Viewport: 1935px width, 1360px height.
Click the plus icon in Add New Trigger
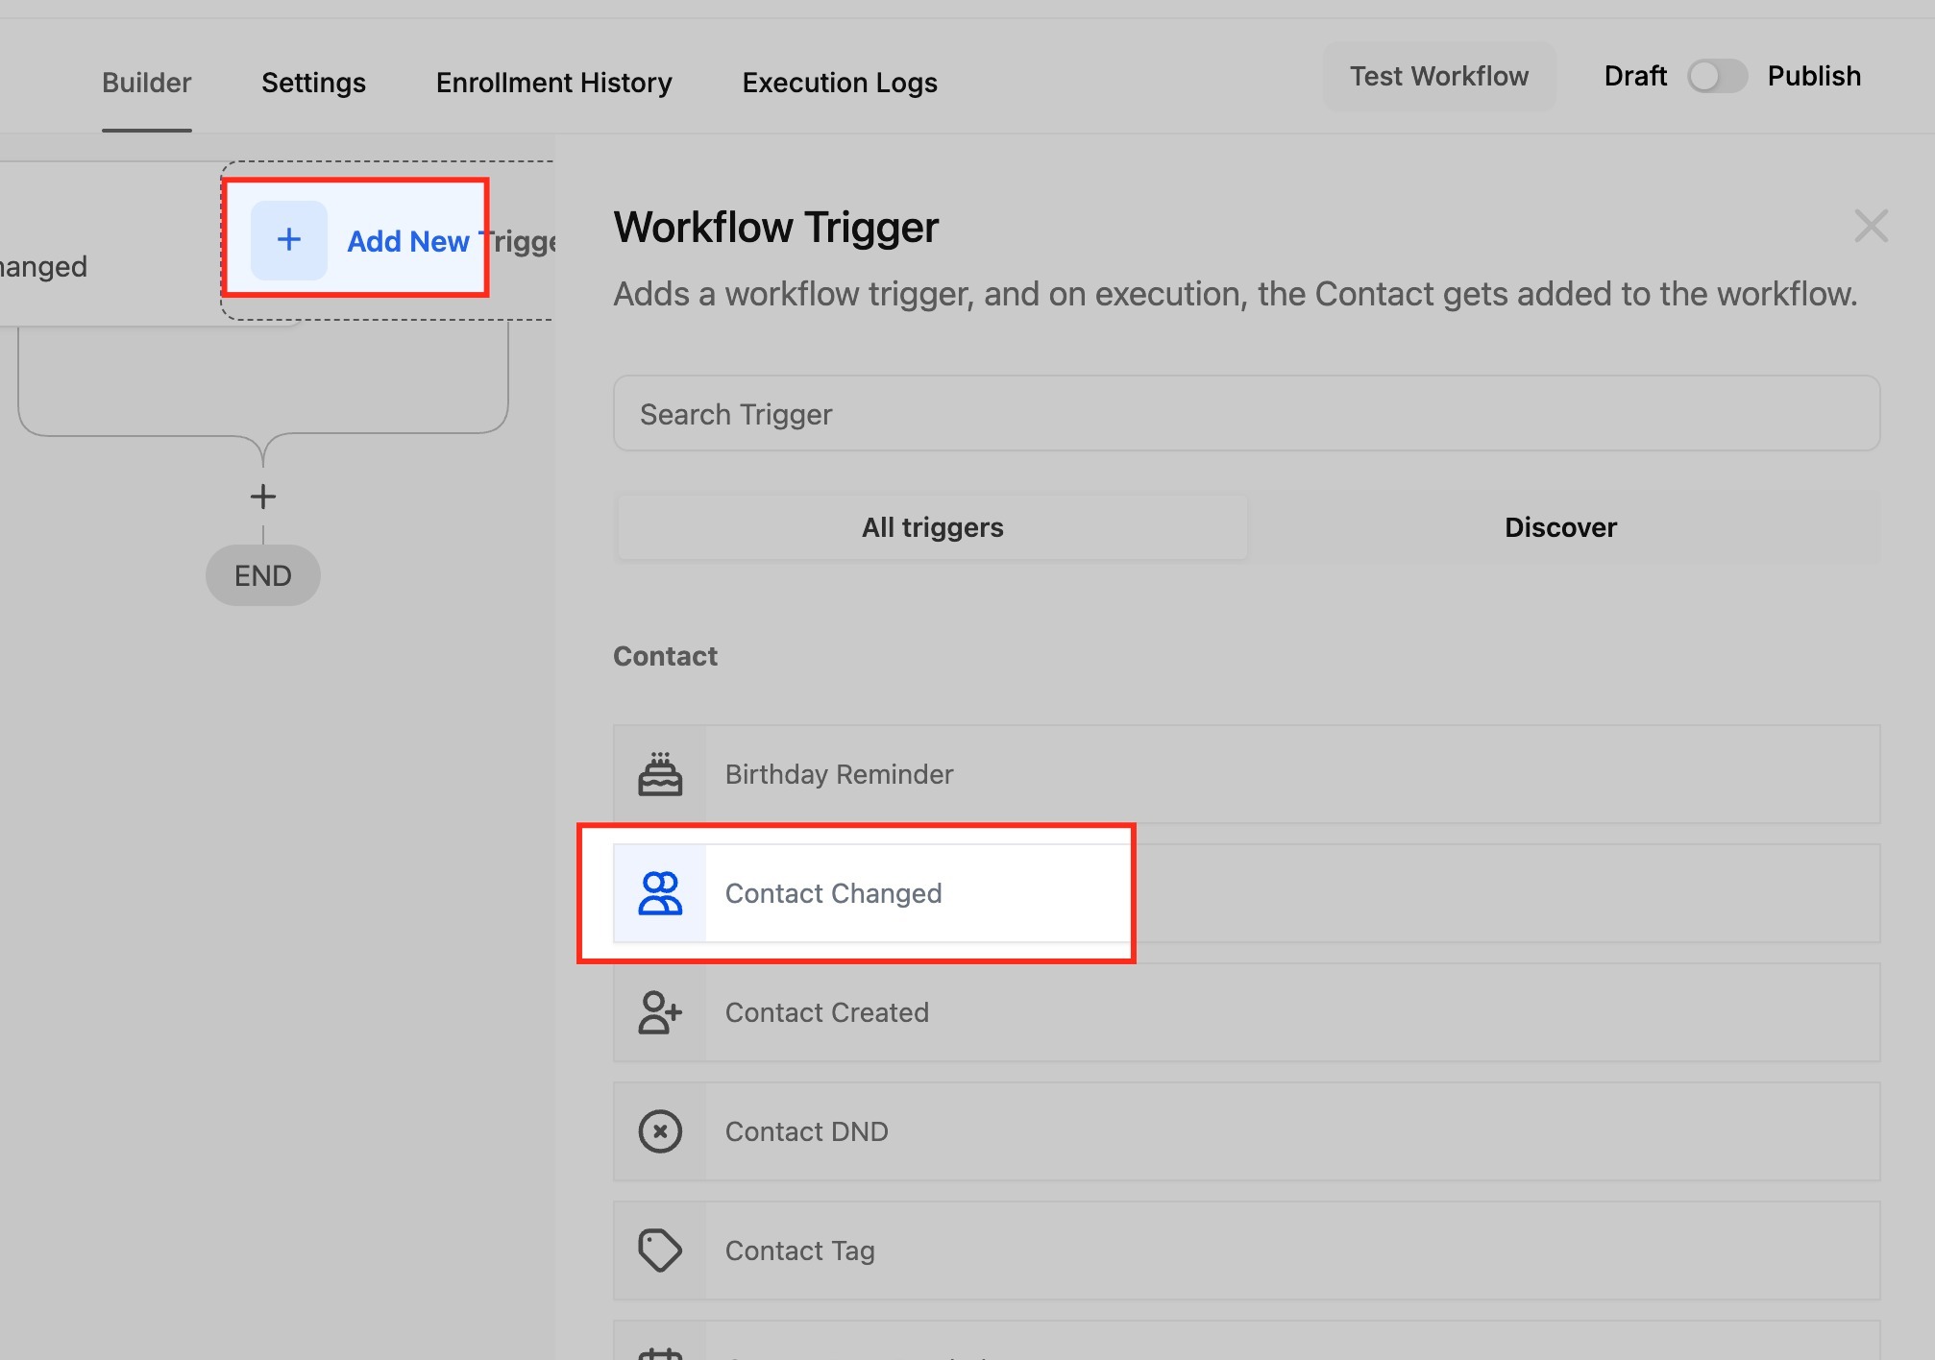point(289,240)
